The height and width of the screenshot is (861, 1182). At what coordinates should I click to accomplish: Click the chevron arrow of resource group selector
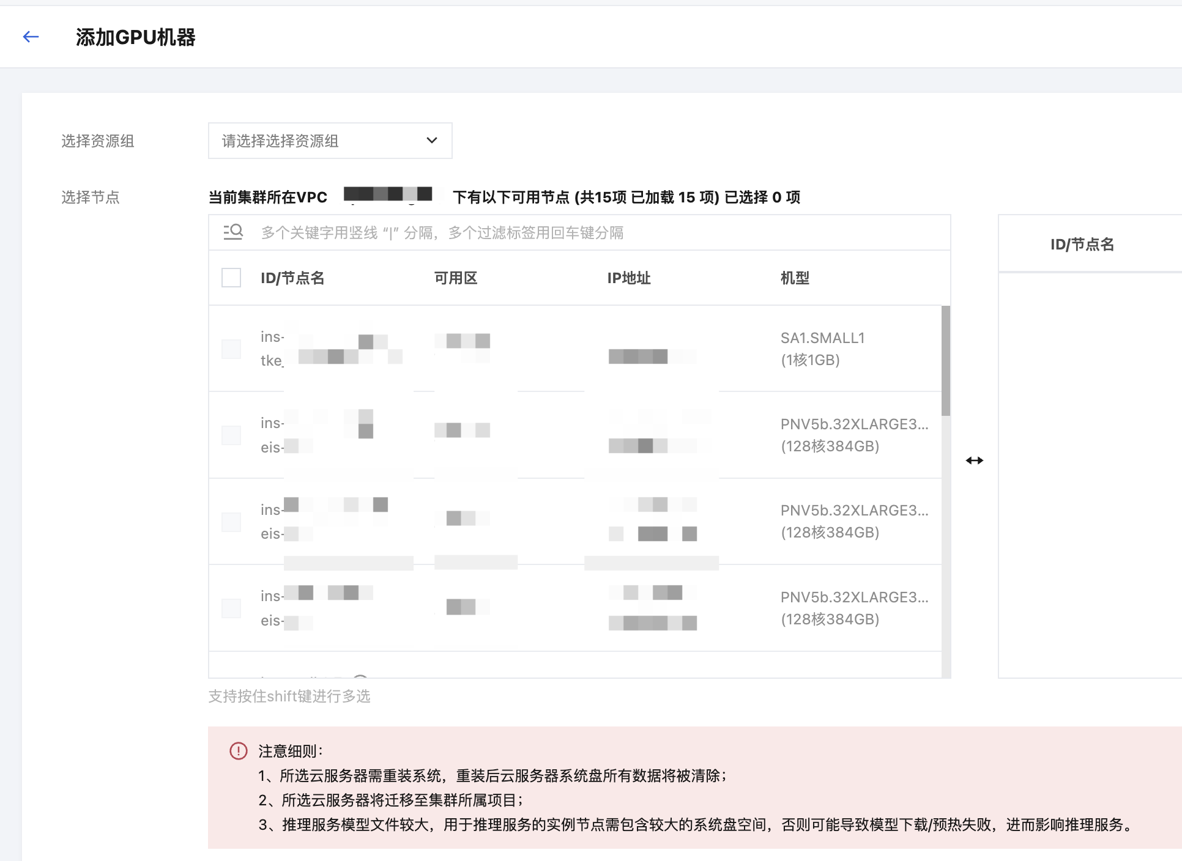(x=432, y=141)
